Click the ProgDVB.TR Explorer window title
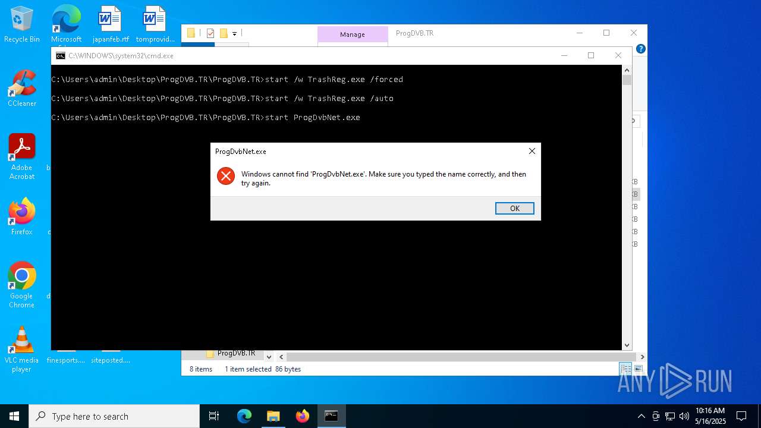This screenshot has width=761, height=428. click(415, 33)
